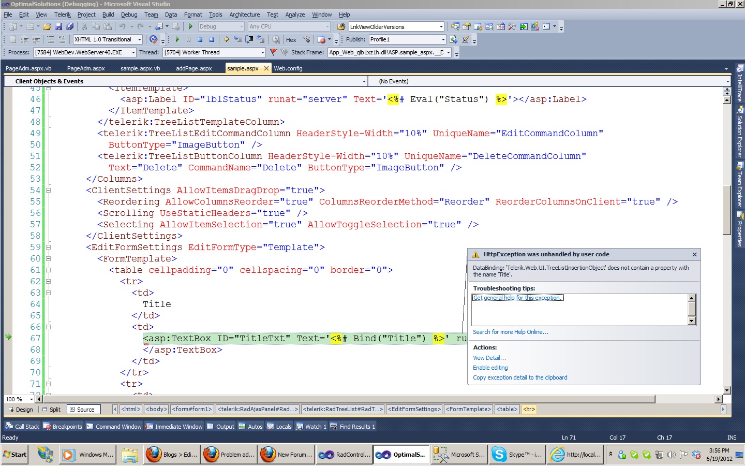The image size is (745, 466).
Task: Click the Save All icon
Action: pyautogui.click(x=69, y=26)
